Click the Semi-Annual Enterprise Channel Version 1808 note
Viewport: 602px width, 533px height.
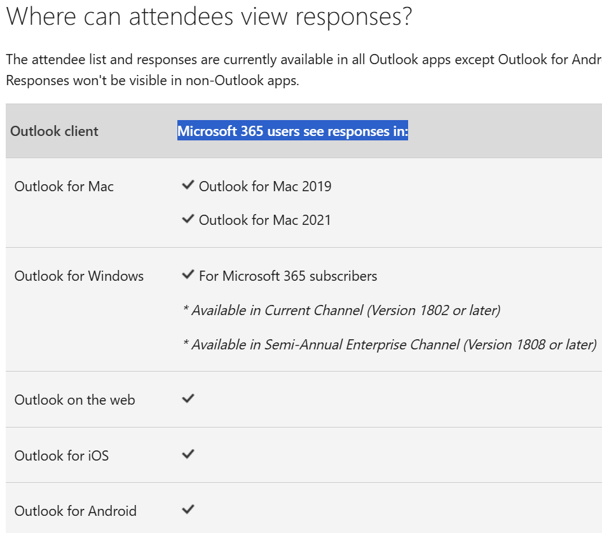tap(390, 344)
